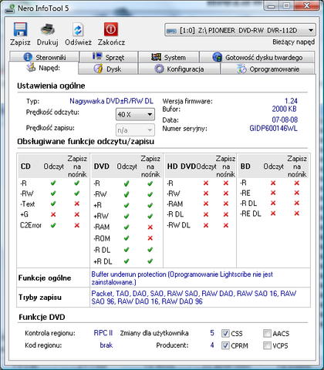Viewport: 324px width, 370px height.
Task: Toggle the CSS checkbox
Action: pos(225,334)
